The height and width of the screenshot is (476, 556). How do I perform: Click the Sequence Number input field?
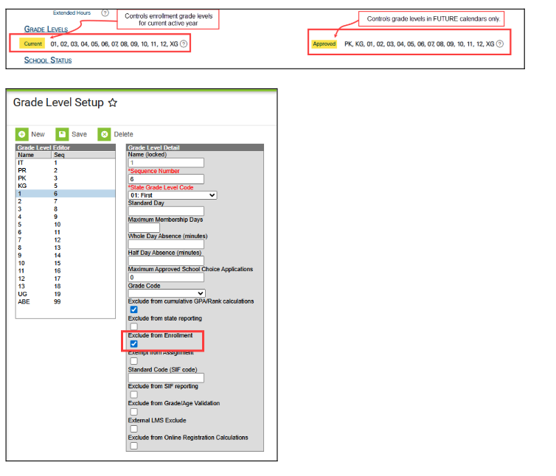click(155, 178)
